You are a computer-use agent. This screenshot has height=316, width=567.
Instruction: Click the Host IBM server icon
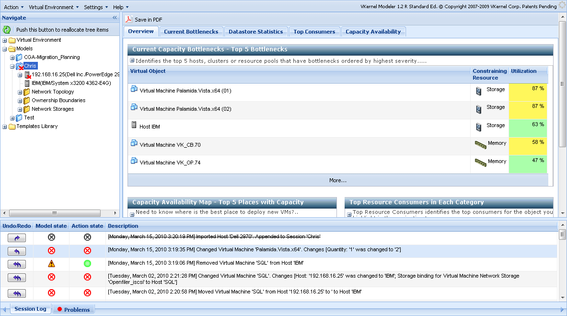pos(134,125)
